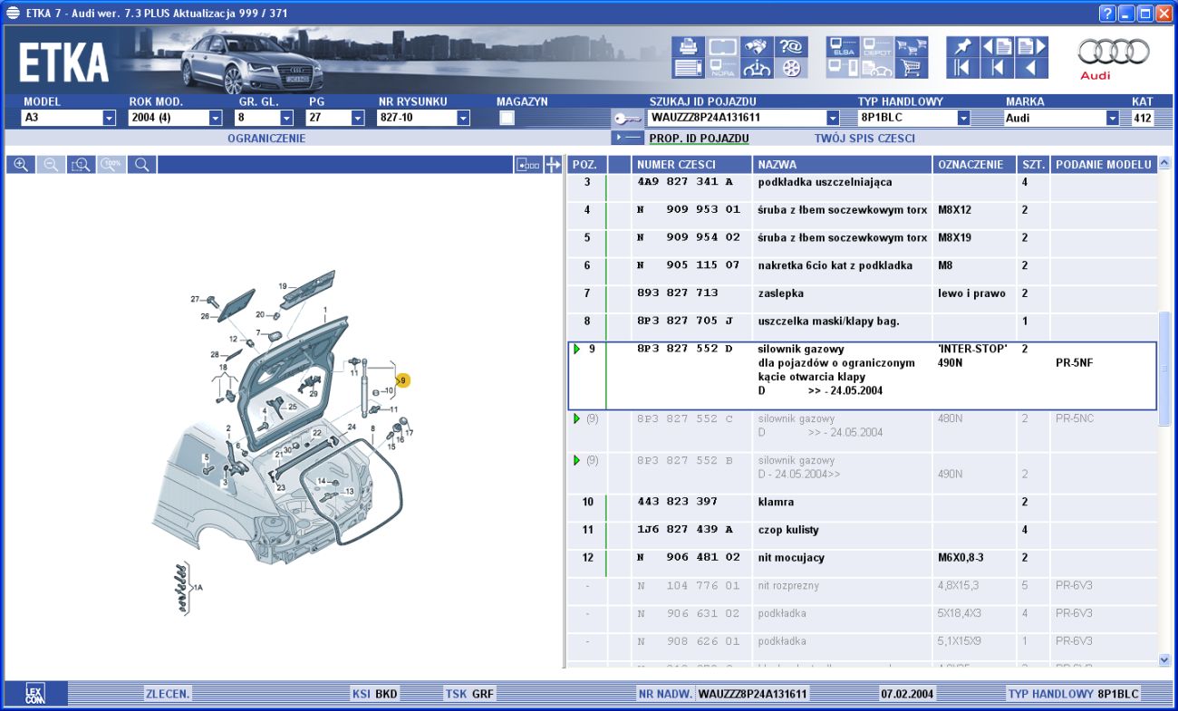Click the highlighted callout 9 in the drawing
Image resolution: width=1178 pixels, height=711 pixels.
[403, 380]
